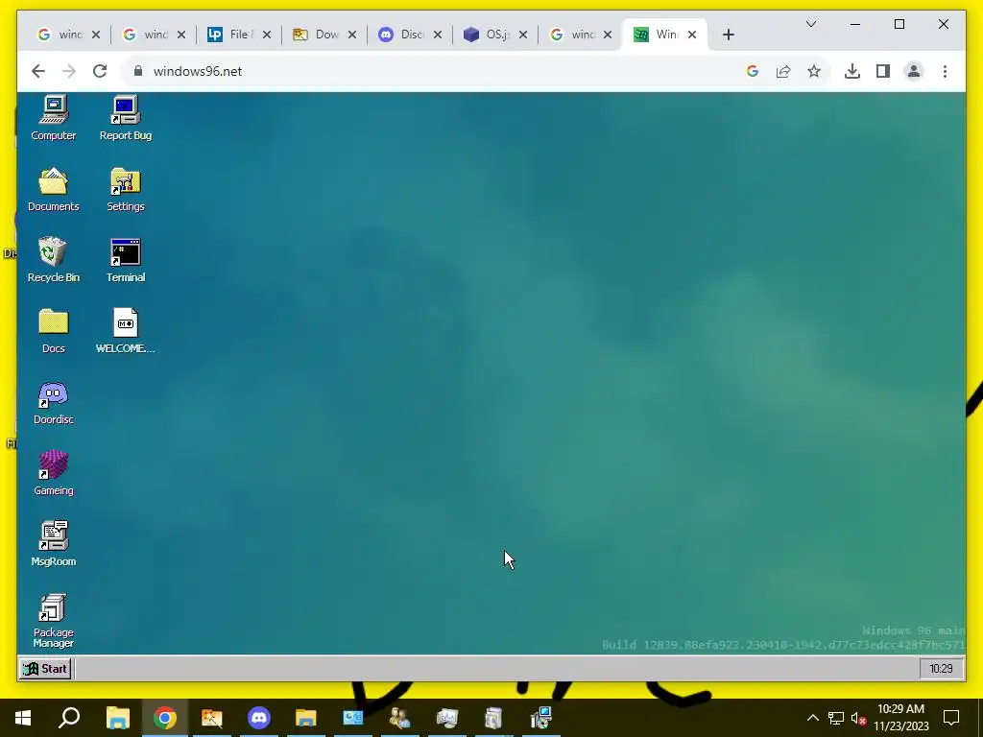Open Windows notification center
The width and height of the screenshot is (983, 737).
click(951, 718)
